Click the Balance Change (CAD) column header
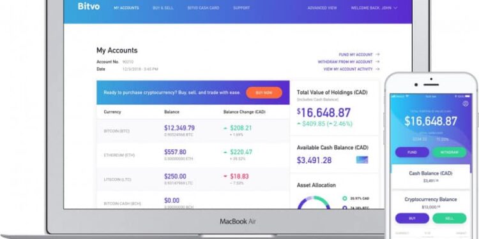 (x=245, y=112)
